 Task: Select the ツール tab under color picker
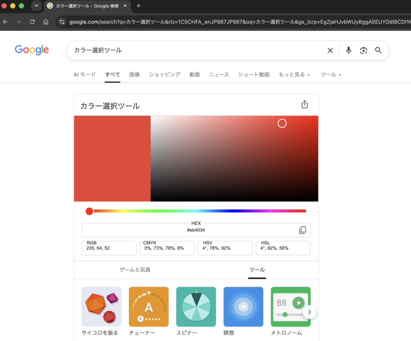click(257, 270)
